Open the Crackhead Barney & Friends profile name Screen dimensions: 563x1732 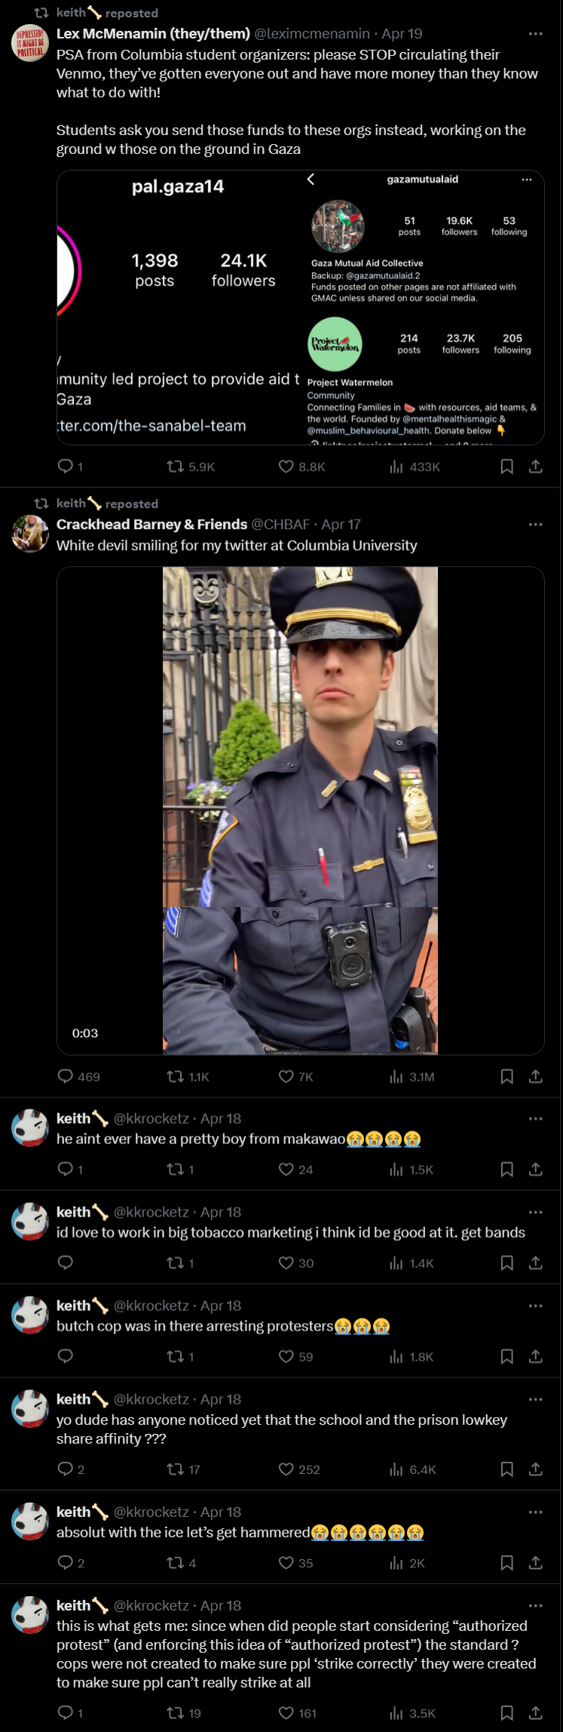click(x=151, y=524)
